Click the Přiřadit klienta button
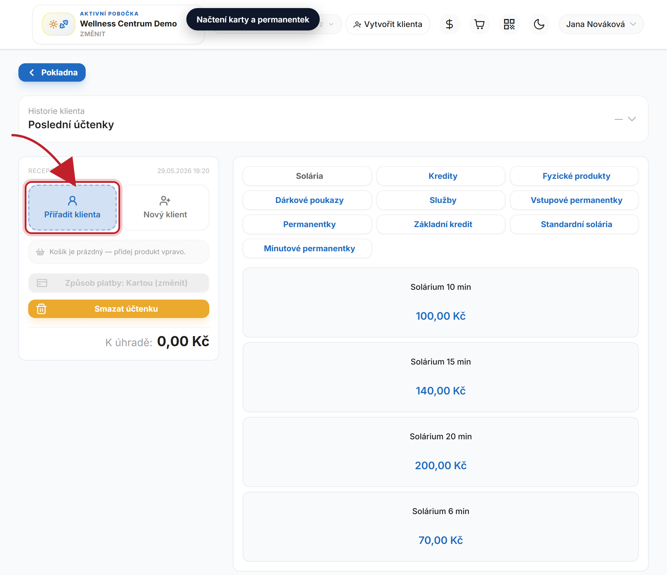The width and height of the screenshot is (667, 575). [x=72, y=208]
